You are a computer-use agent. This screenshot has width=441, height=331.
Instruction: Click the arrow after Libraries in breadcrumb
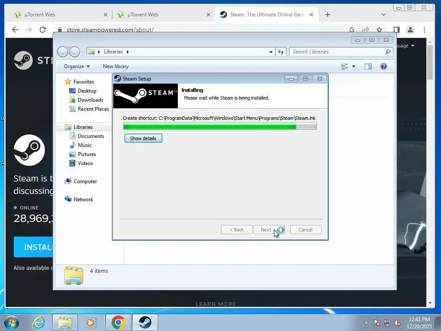[127, 52]
